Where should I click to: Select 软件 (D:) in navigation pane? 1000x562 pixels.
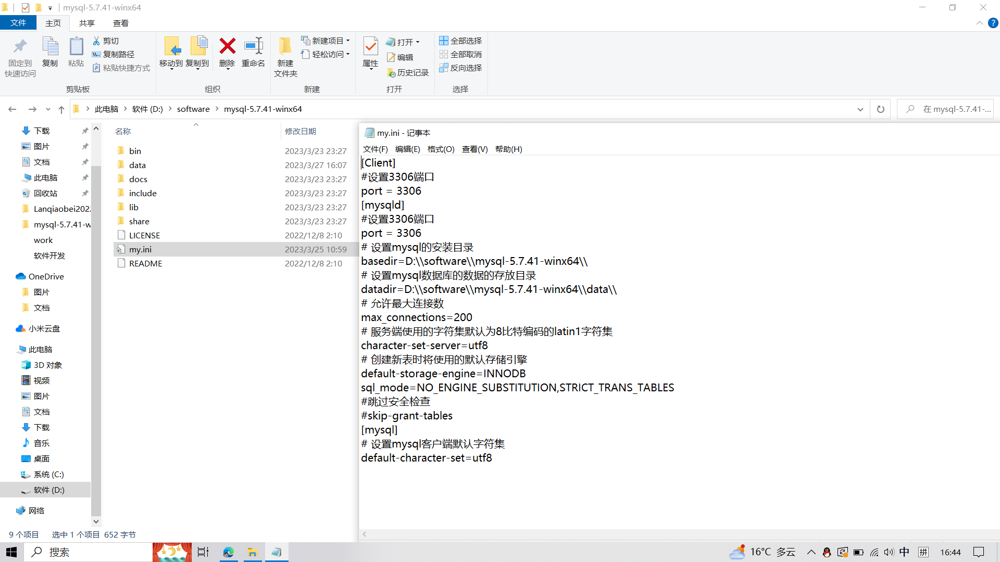49,490
